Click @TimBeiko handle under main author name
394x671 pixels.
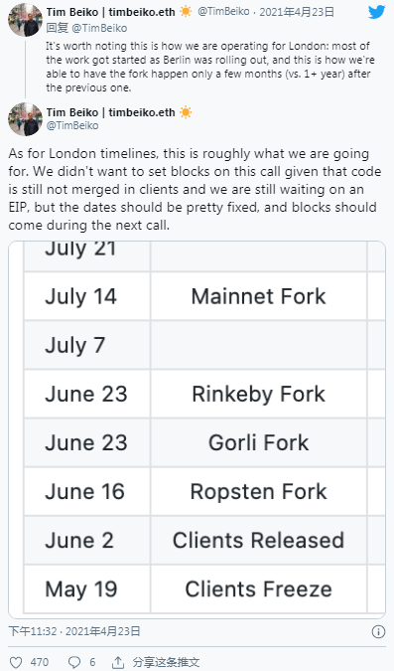pos(72,125)
